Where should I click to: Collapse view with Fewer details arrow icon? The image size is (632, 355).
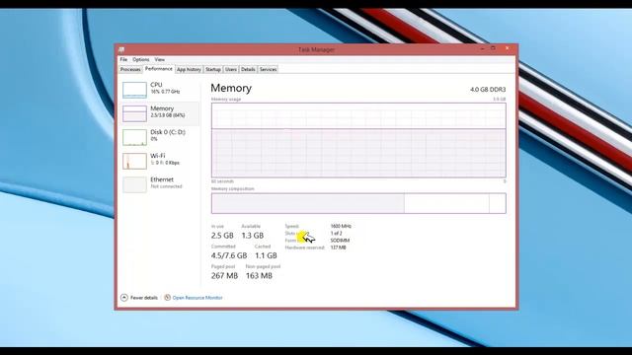[124, 298]
